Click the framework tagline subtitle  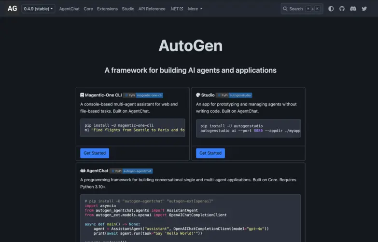(190, 70)
